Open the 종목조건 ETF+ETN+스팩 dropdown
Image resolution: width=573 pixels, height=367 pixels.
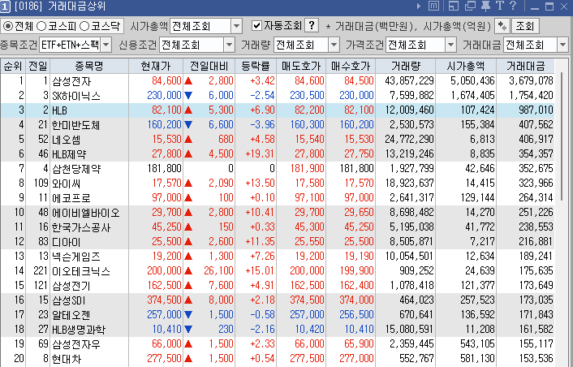(x=106, y=45)
